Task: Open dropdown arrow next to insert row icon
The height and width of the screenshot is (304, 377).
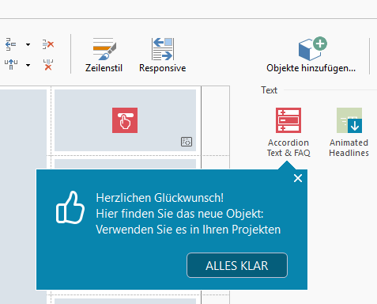Action: pyautogui.click(x=28, y=65)
